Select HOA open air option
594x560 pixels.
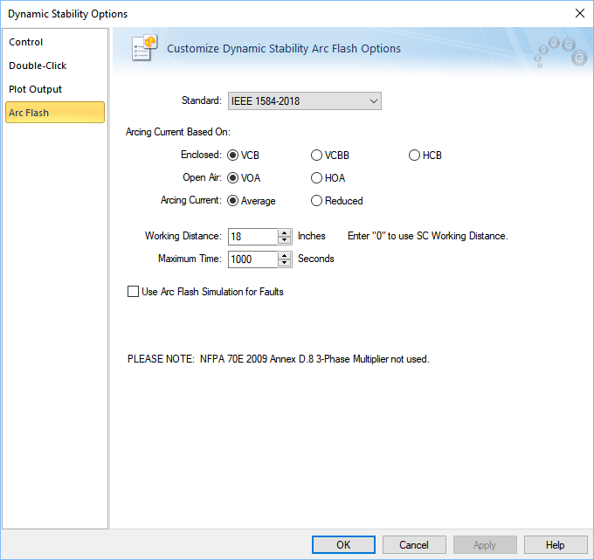click(317, 178)
